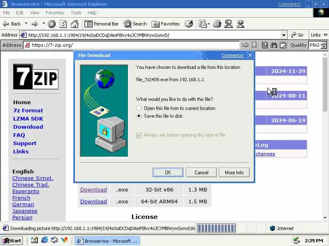
Task: Close the File Download dialog
Action: (x=250, y=55)
